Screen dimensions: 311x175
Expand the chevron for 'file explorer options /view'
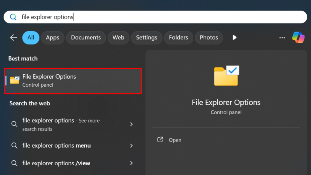click(131, 163)
